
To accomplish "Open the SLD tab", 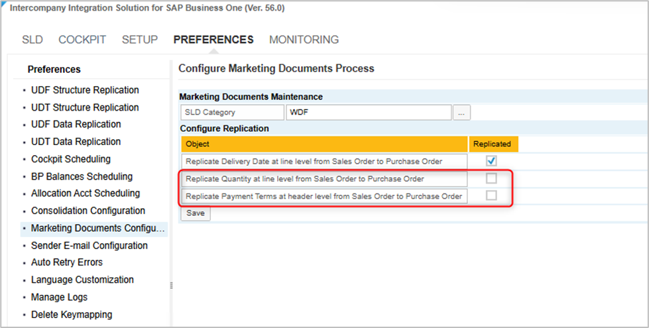I will click(32, 40).
